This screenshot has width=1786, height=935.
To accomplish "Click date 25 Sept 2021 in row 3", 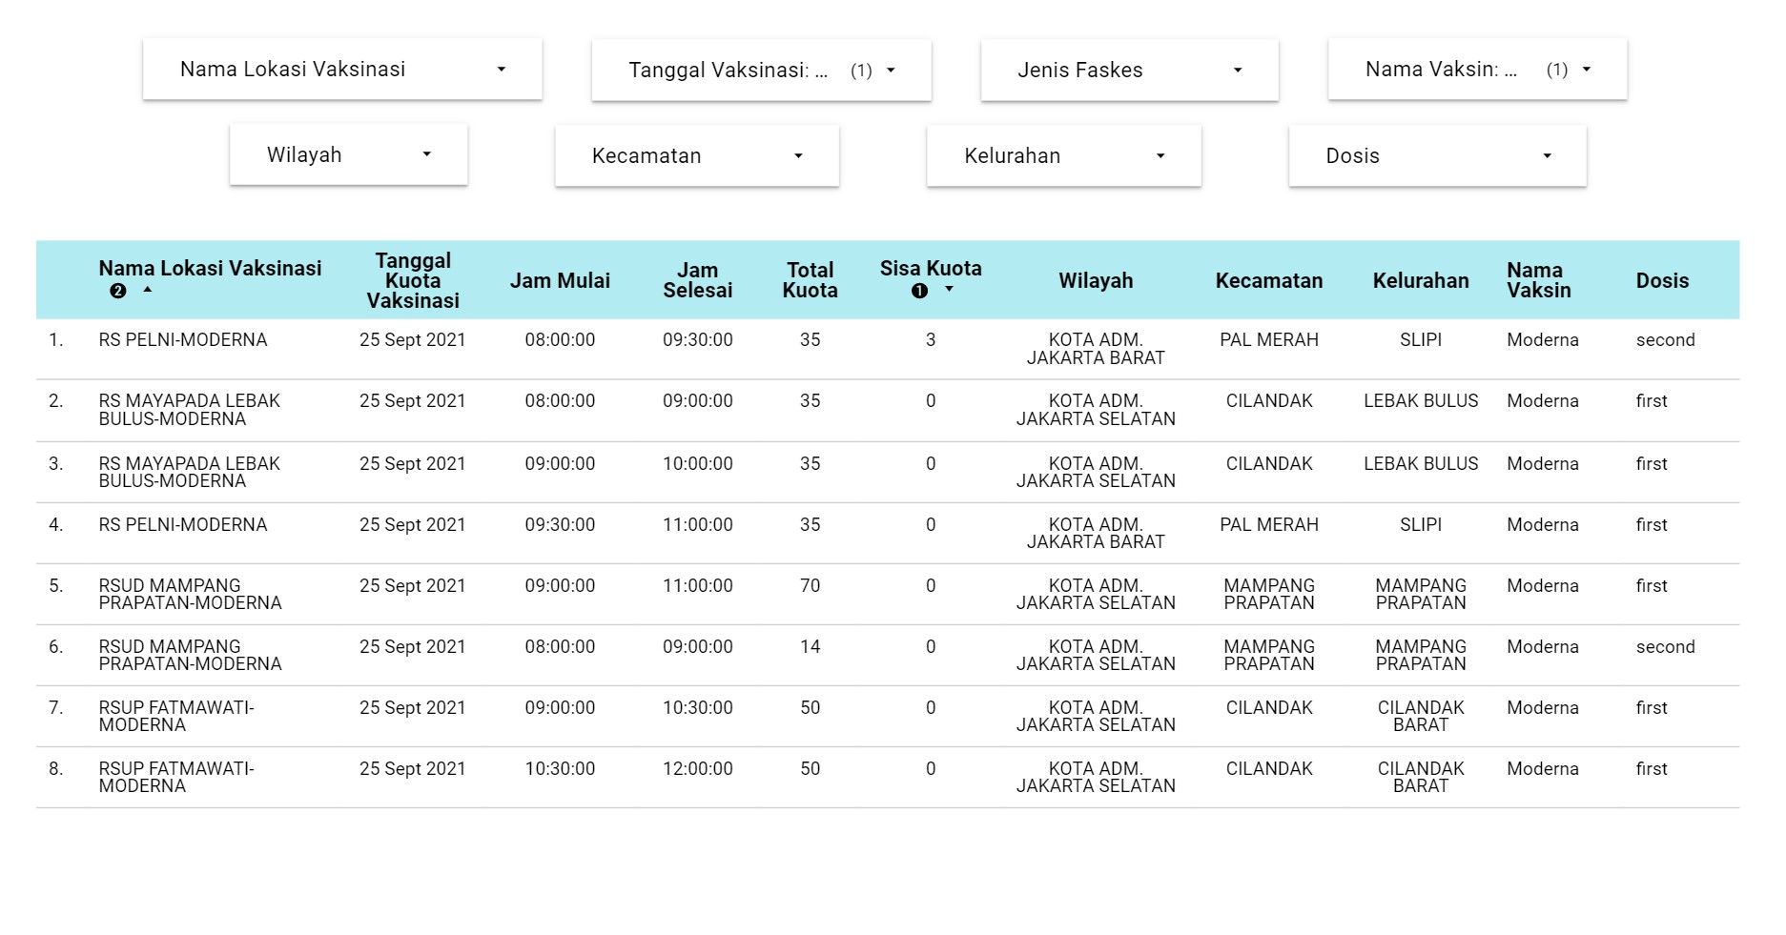I will [x=413, y=464].
